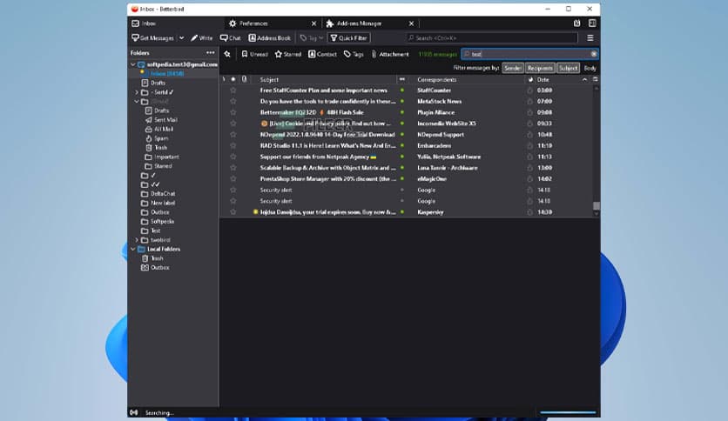Open the DeltaChat folder
This screenshot has width=728, height=421.
coord(163,194)
